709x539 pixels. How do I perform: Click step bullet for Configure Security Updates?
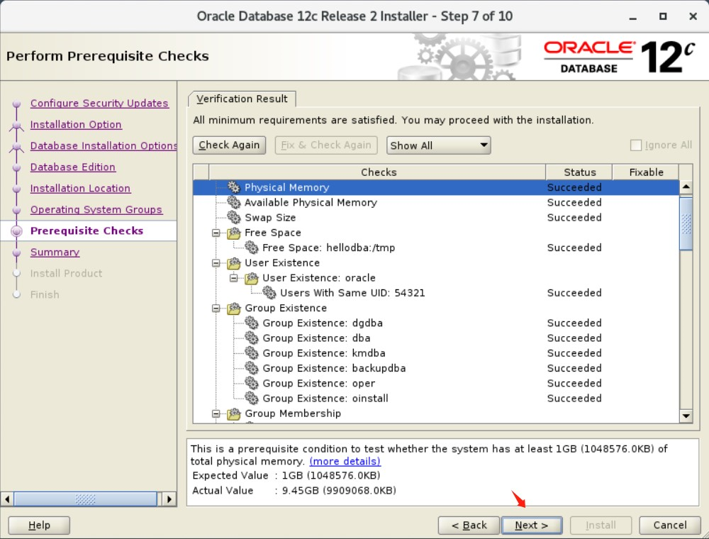pos(17,104)
